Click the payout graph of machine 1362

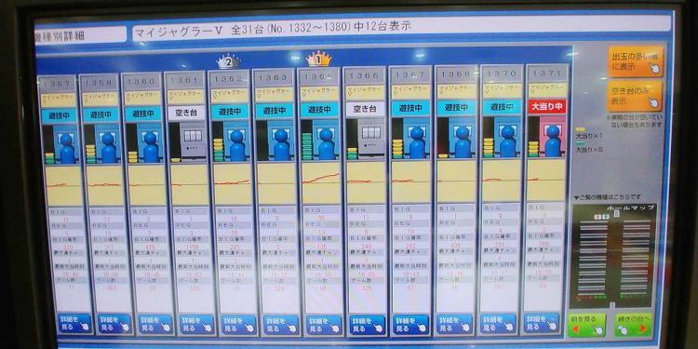(232, 183)
